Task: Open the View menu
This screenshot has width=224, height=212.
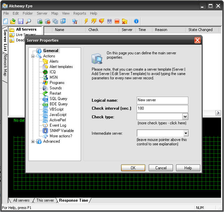Action: (x=66, y=13)
